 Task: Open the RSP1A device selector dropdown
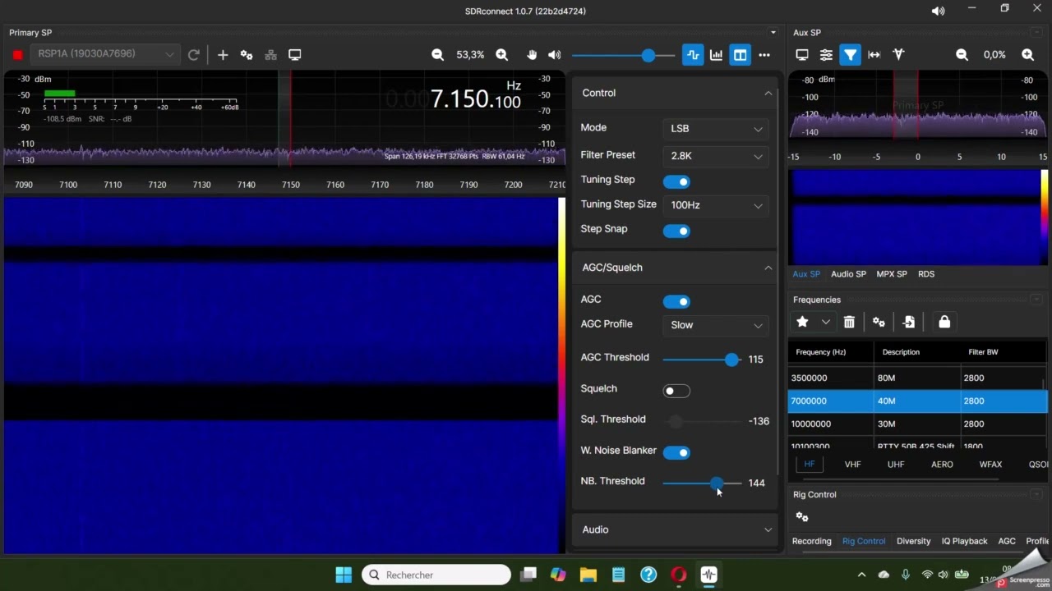point(105,54)
